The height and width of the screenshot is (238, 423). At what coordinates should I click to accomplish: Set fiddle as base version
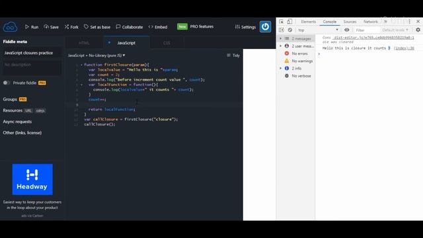click(x=97, y=27)
